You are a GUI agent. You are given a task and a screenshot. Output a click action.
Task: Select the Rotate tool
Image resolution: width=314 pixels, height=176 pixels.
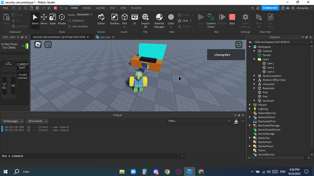[62, 19]
